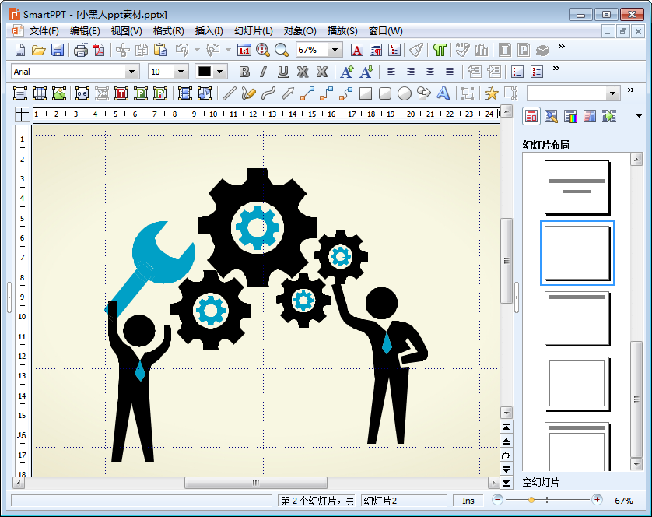
Task: Open the 文件(F) menu
Action: click(44, 31)
